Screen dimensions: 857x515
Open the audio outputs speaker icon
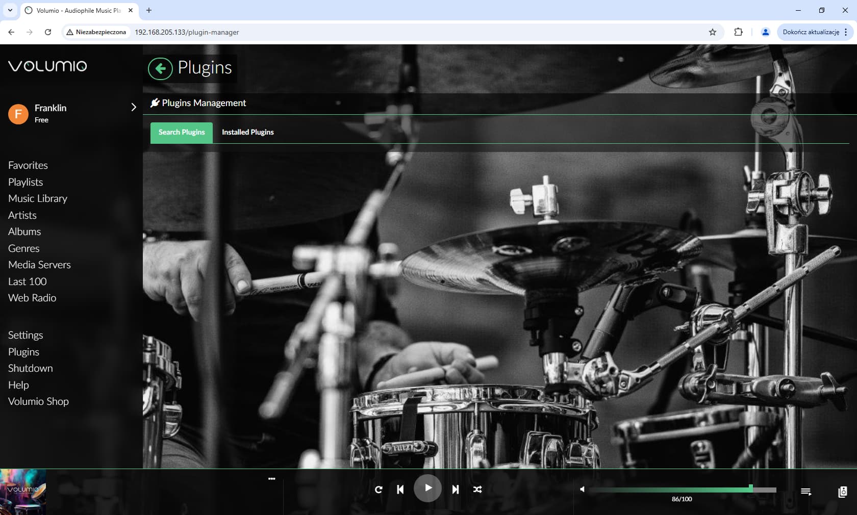(x=843, y=492)
